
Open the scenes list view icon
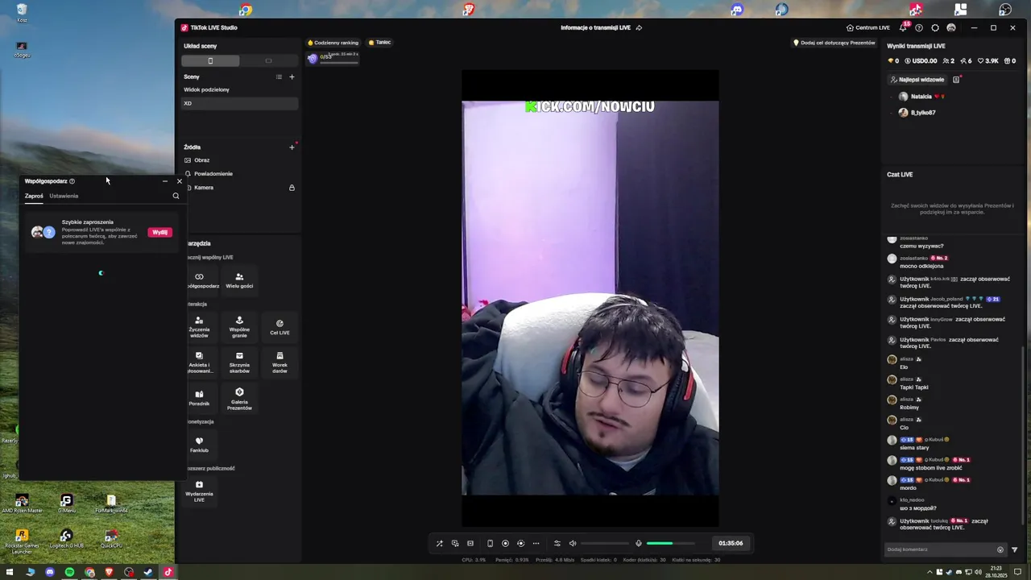click(x=279, y=77)
